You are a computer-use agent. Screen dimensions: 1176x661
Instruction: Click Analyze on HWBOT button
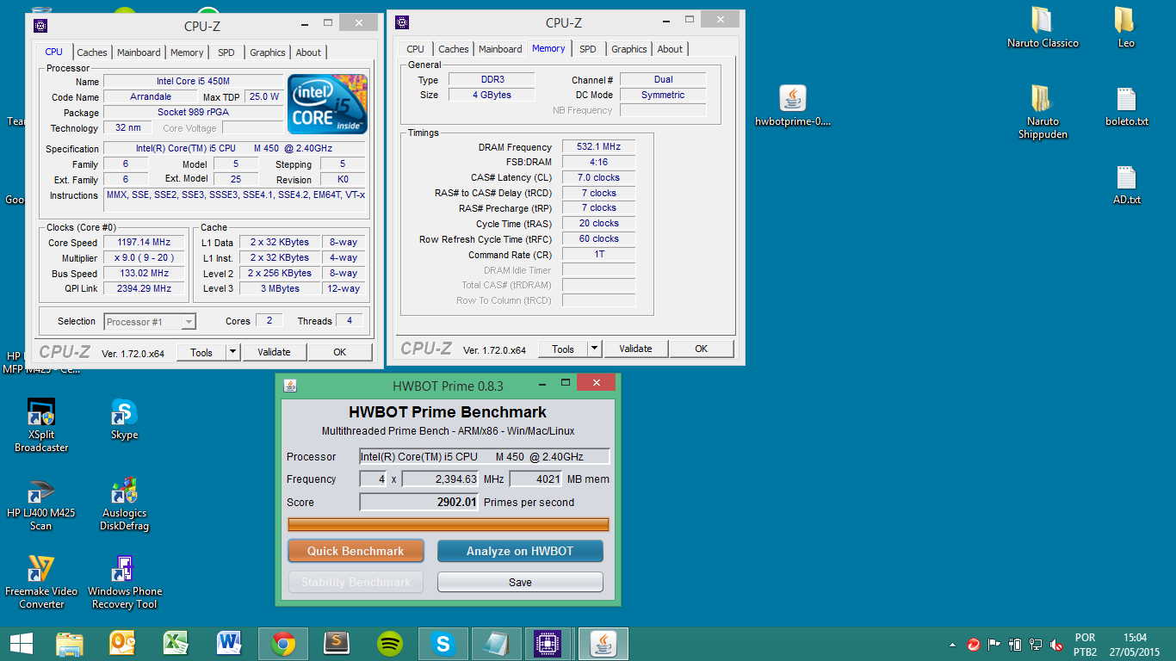pos(520,551)
